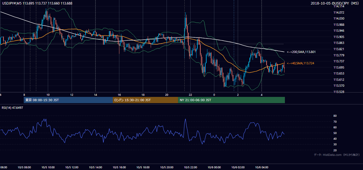Select the 200 SMA 113.801 label

301,52
